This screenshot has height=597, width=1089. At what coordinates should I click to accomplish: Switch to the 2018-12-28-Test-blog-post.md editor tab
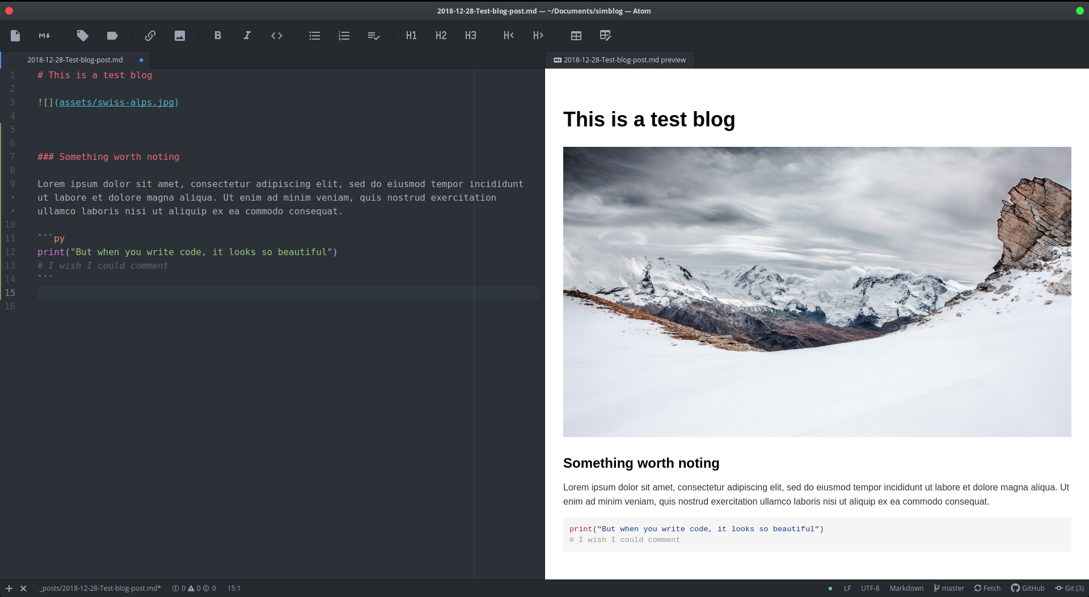click(x=75, y=60)
